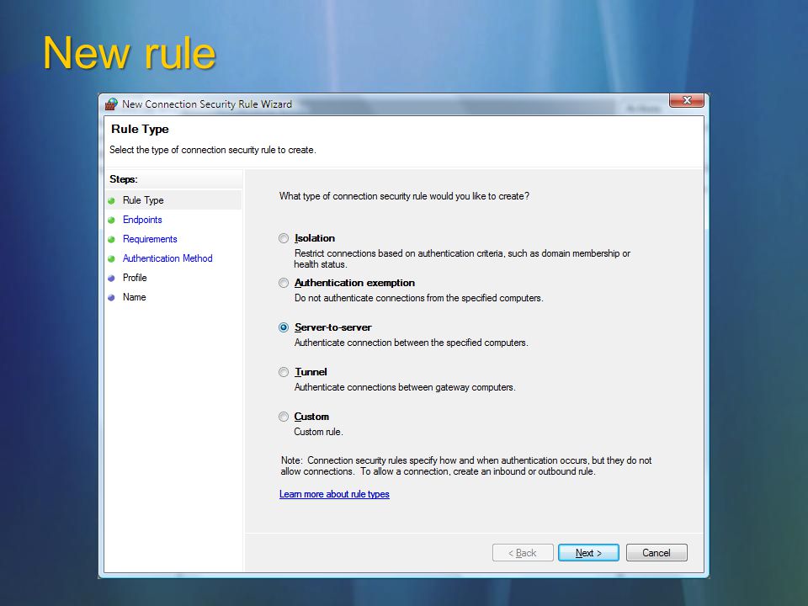The height and width of the screenshot is (606, 808).
Task: Select the Isolation radio button
Action: tap(284, 238)
